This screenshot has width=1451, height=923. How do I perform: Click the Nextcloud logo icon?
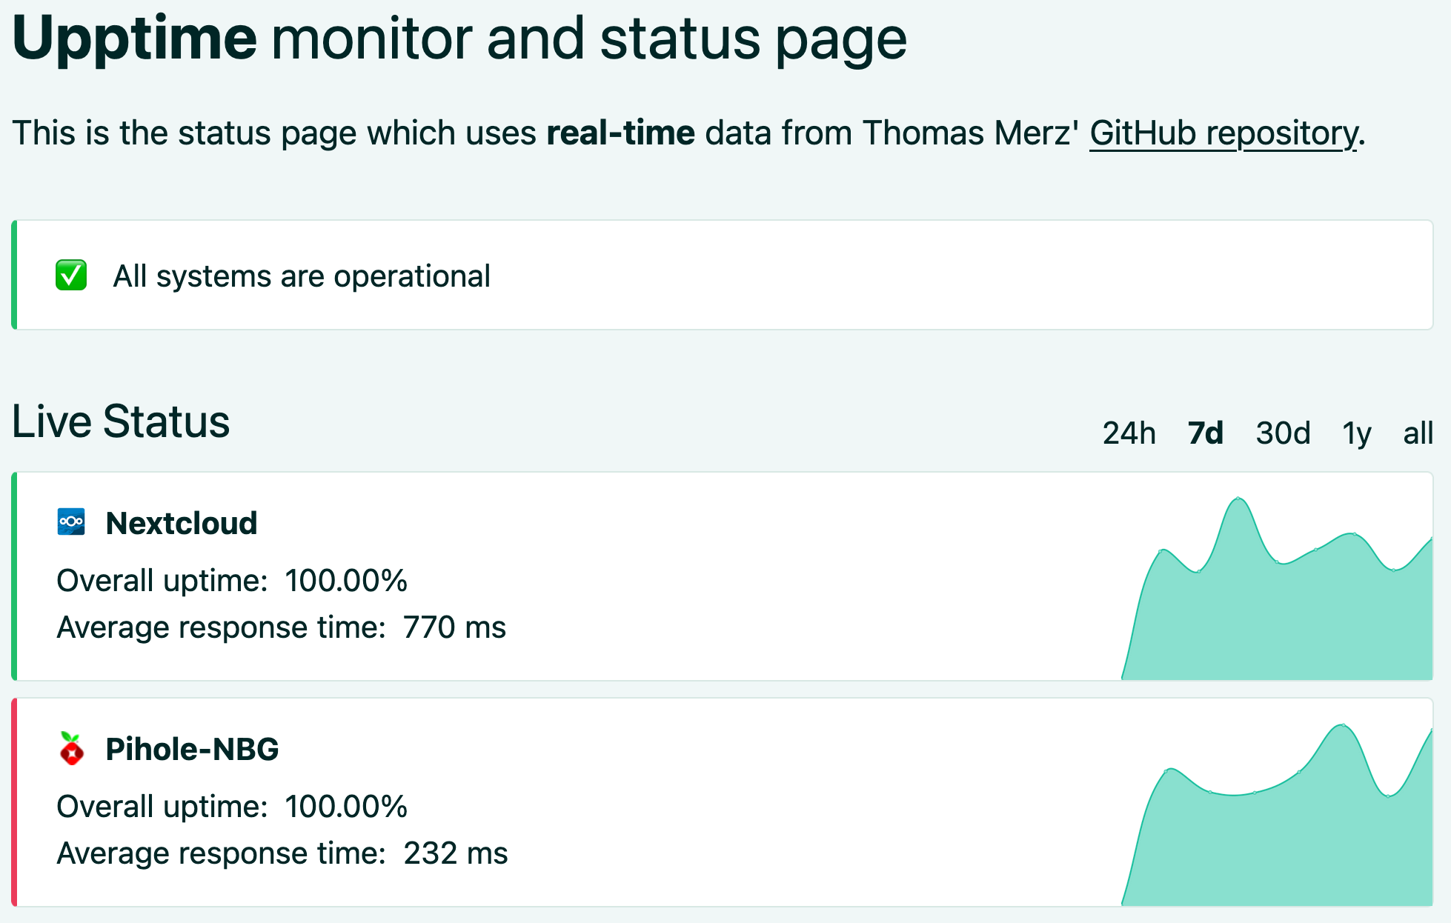pyautogui.click(x=71, y=522)
